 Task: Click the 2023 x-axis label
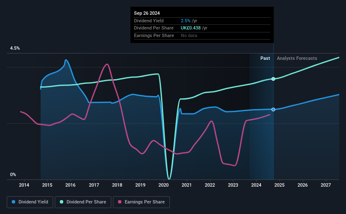[x=233, y=185]
